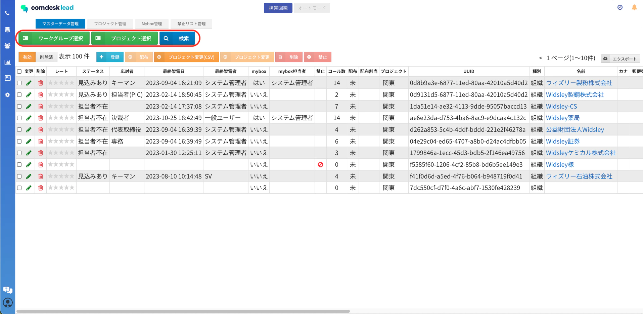The width and height of the screenshot is (643, 314).
Task: Open the ワークグループ選択 selector
Action: [54, 38]
